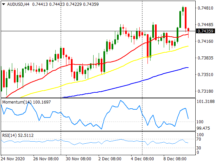Click the 8 Dec 08:00 time label
217x163 pixels.
pyautogui.click(x=175, y=159)
